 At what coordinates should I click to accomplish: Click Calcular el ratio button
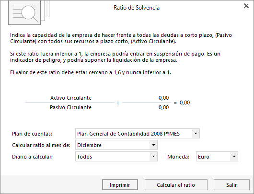click(176, 185)
